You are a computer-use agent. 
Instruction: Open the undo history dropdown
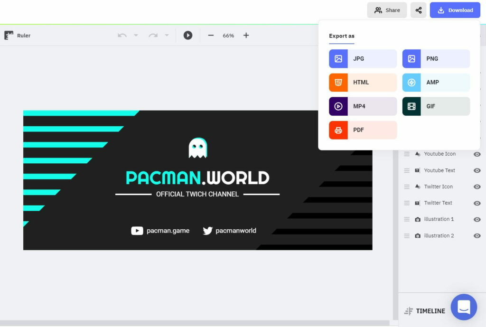(x=137, y=35)
